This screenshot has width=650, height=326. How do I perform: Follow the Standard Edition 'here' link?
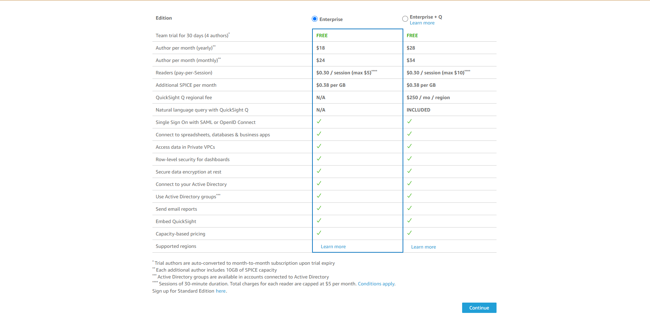tap(221, 291)
